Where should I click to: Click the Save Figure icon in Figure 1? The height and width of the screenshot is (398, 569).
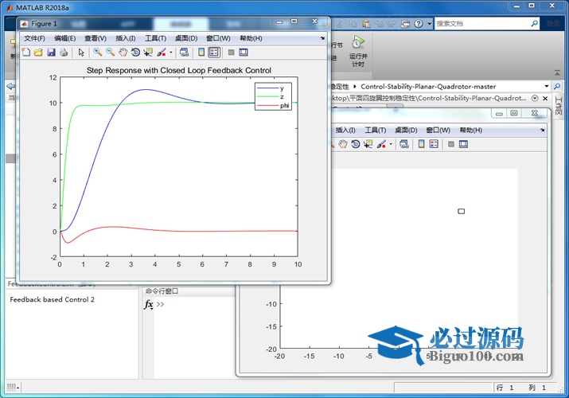click(51, 53)
